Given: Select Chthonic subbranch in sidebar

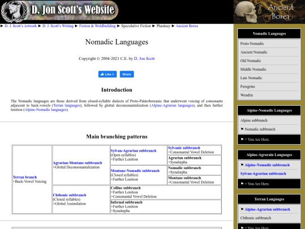Looking at the screenshot, I should [x=269, y=218].
